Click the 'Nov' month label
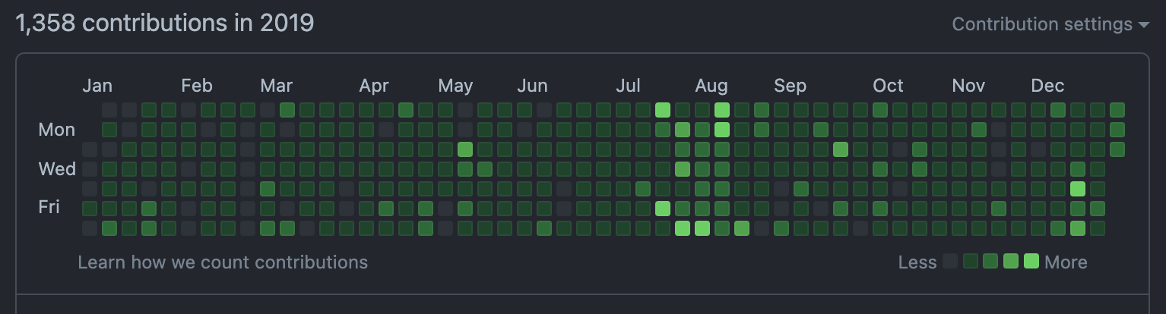Viewport: 1166px width, 314px height. pyautogui.click(x=968, y=86)
